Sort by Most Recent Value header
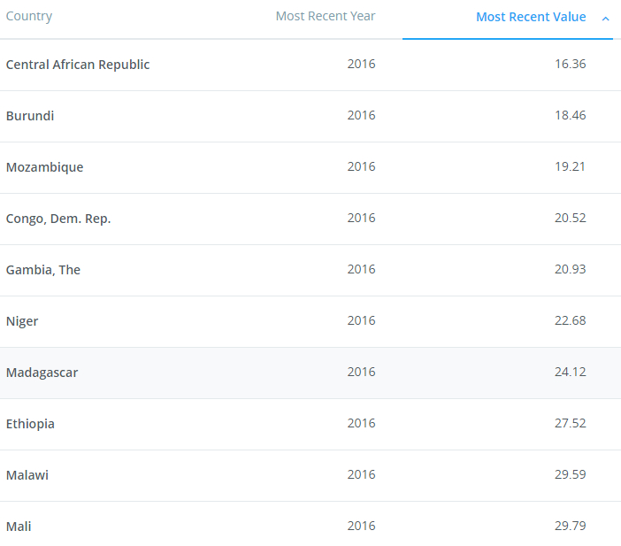Viewport: 621px width, 546px height. point(530,17)
